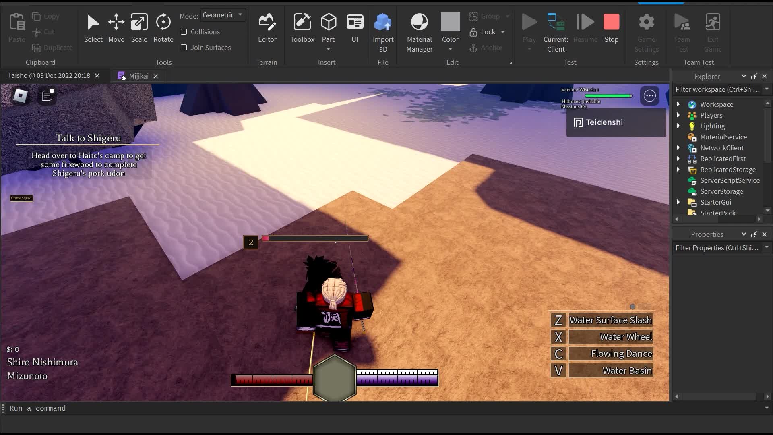The height and width of the screenshot is (435, 773).
Task: Expand the StarterGui tree node
Action: tap(678, 202)
